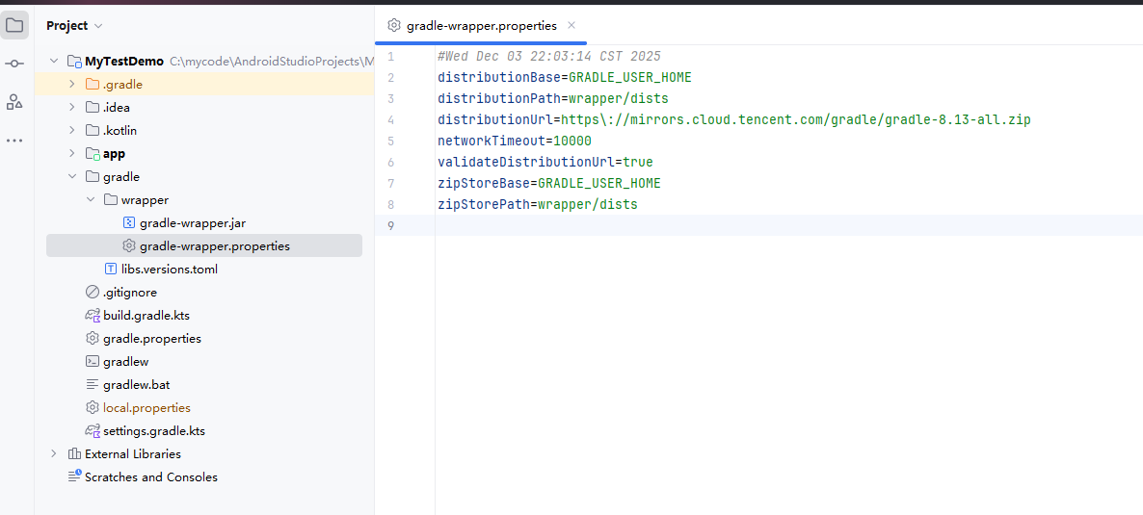Screen dimensions: 1143x515
Task: Click the settings.gradle.kts gradle icon
Action: (x=92, y=430)
